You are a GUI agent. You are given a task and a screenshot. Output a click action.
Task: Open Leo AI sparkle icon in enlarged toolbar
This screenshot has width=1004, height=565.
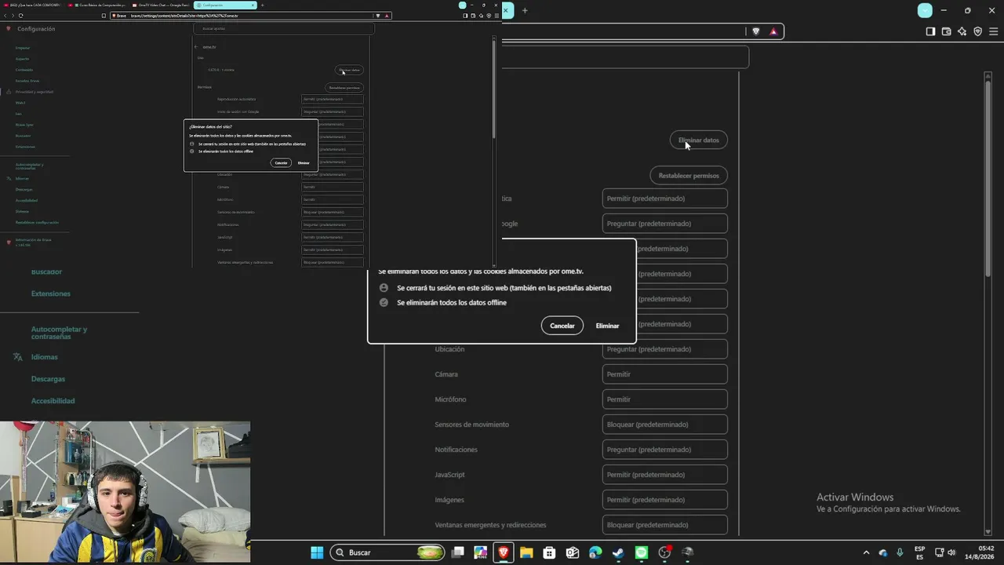(x=962, y=31)
